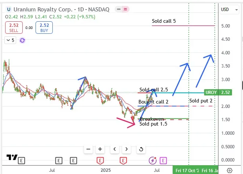Zoom out with the minus button
Screen dimensions: 243x174
88,149
